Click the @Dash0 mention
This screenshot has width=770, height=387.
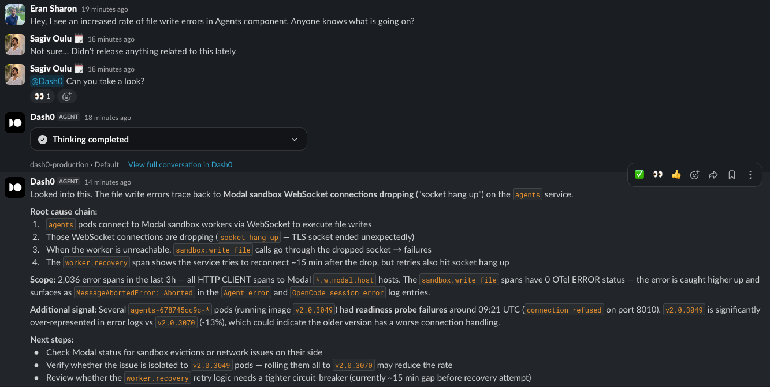pos(47,81)
